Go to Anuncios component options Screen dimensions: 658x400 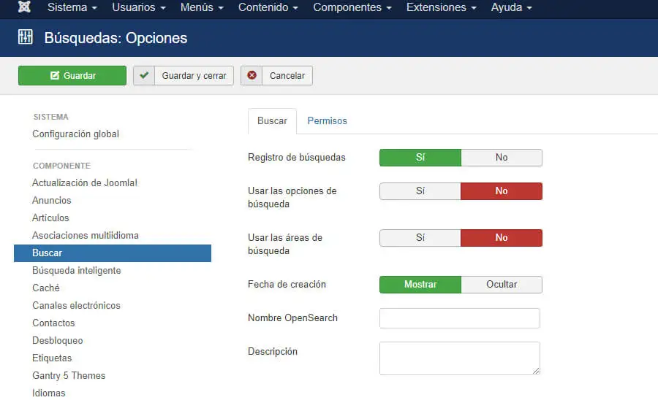pos(52,201)
